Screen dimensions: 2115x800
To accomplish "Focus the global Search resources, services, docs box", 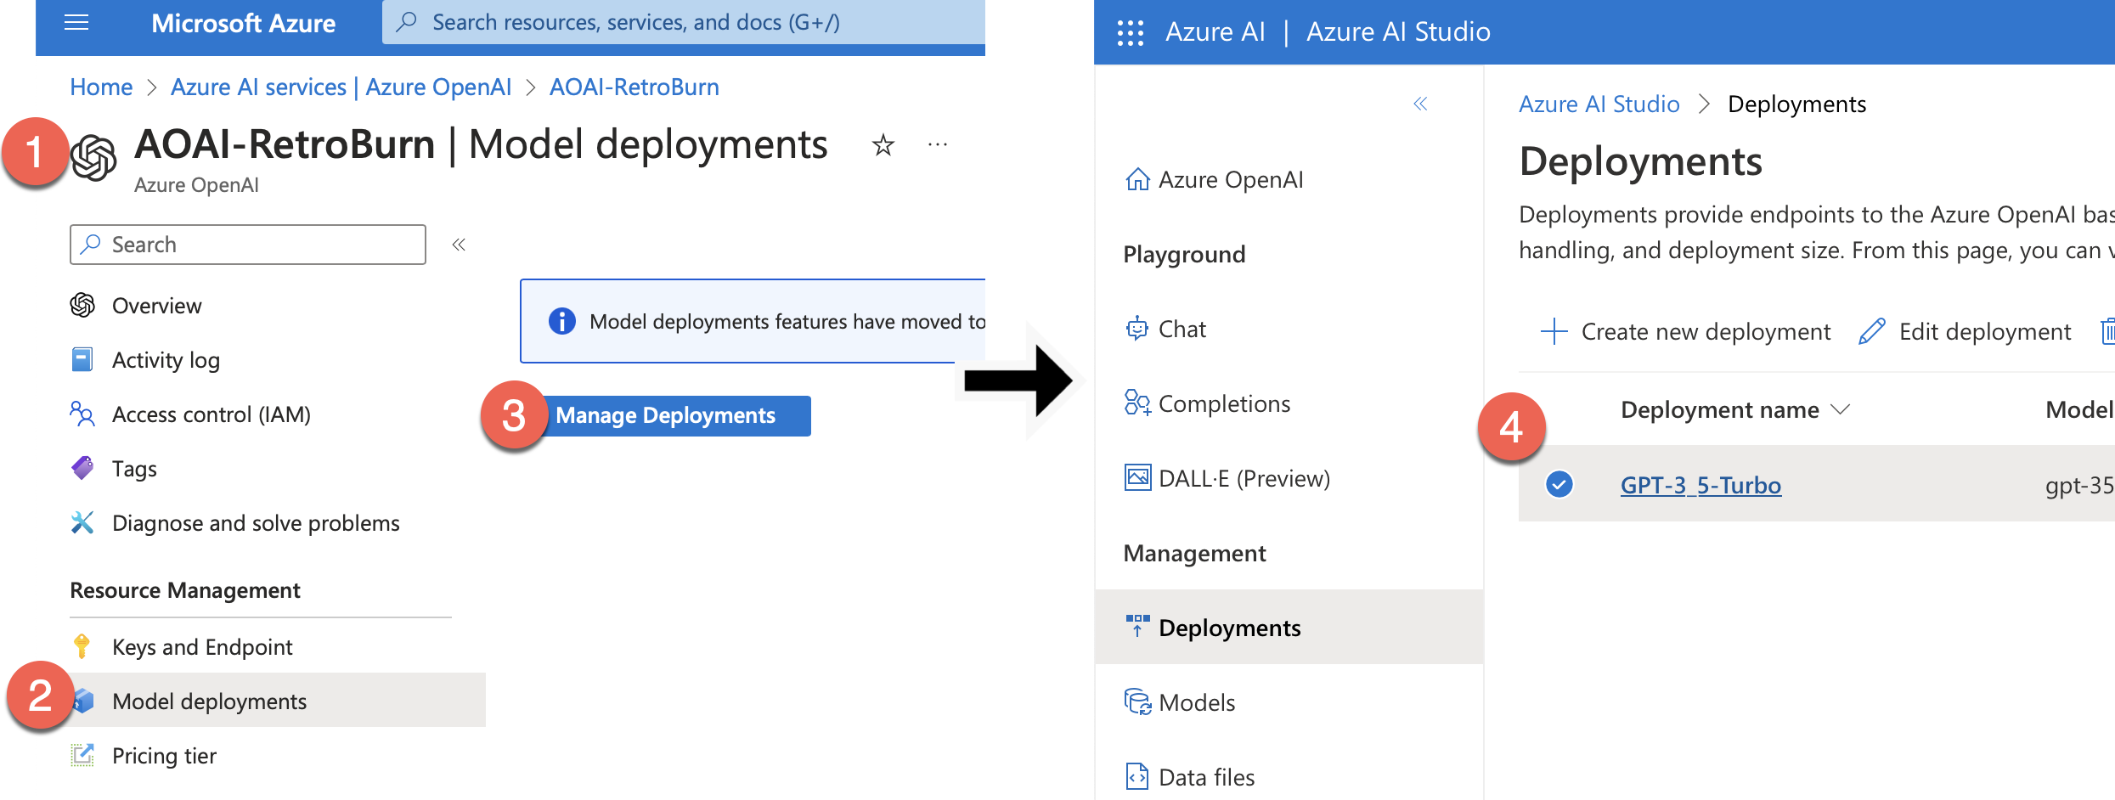I will click(684, 22).
